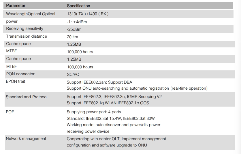Click the 20 km value
This screenshot has height=154, width=241.
(72, 37)
